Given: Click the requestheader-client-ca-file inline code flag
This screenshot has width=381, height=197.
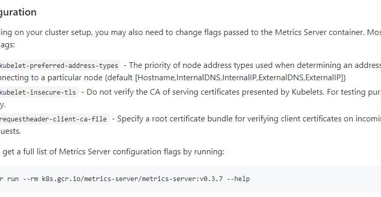Looking at the screenshot, I should (54, 119).
